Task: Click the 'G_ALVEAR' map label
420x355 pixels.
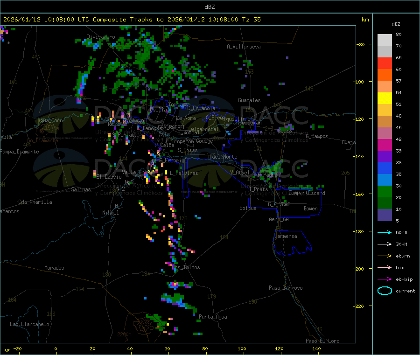Action: point(279,204)
